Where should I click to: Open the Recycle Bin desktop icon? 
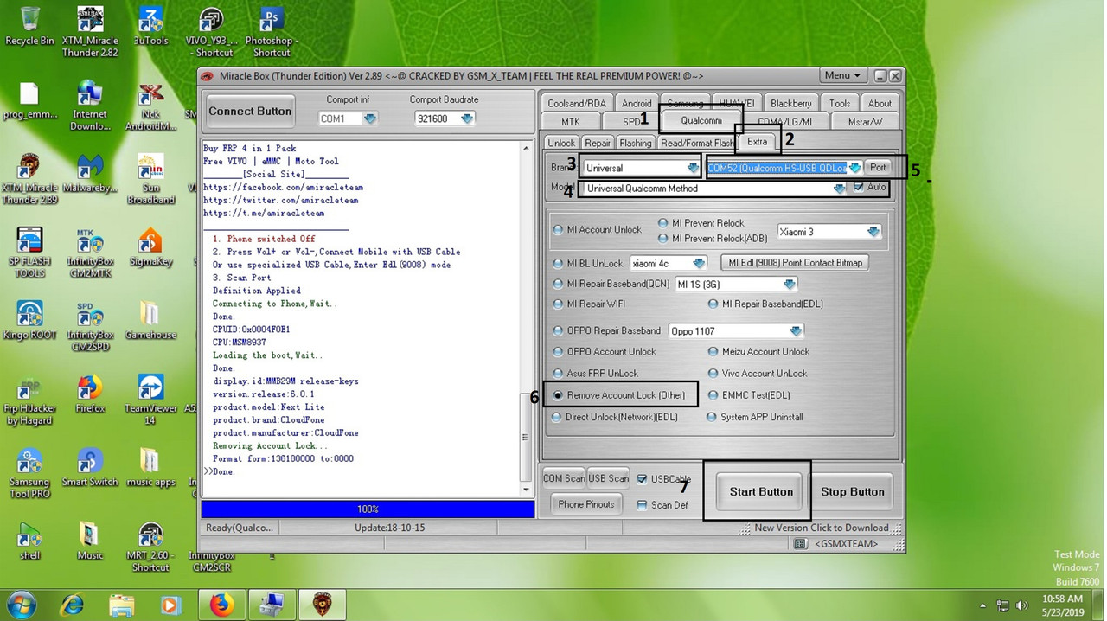click(x=29, y=25)
